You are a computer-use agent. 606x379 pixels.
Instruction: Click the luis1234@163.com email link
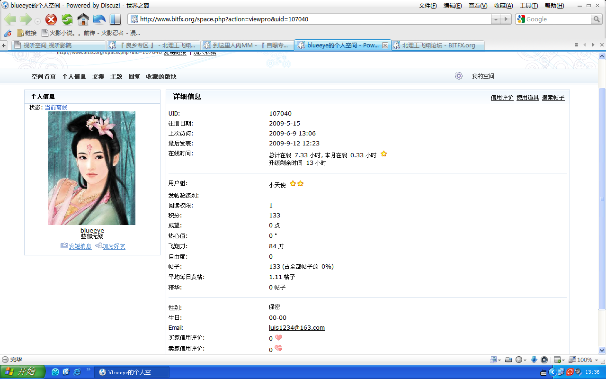297,328
